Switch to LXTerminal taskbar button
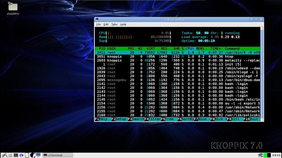The width and height of the screenshot is (282, 158). [58, 155]
